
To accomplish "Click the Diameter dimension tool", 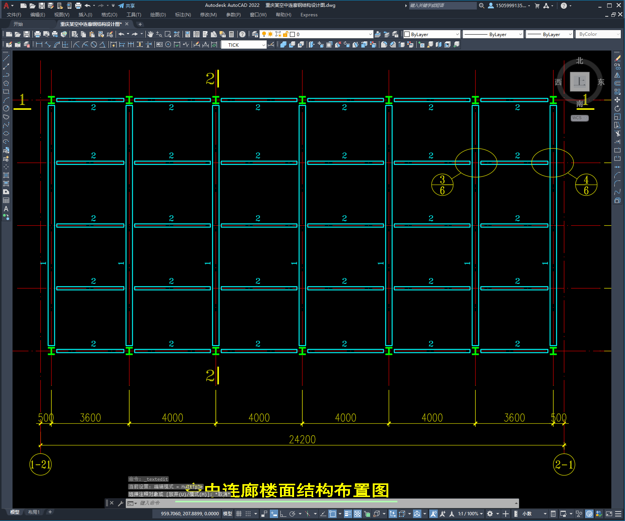I will 94,44.
